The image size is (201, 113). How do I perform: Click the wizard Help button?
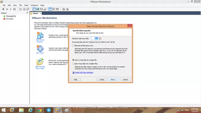[x=75, y=79]
